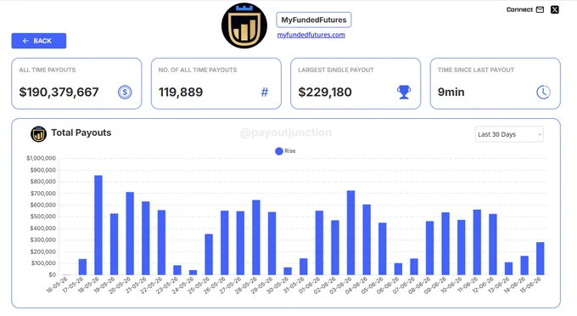Click the MyFundedFutures name badge
This screenshot has height=316, width=577.
point(314,20)
